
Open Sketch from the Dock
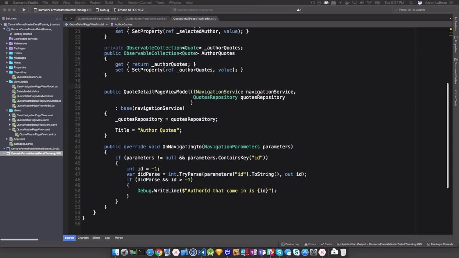(x=219, y=252)
